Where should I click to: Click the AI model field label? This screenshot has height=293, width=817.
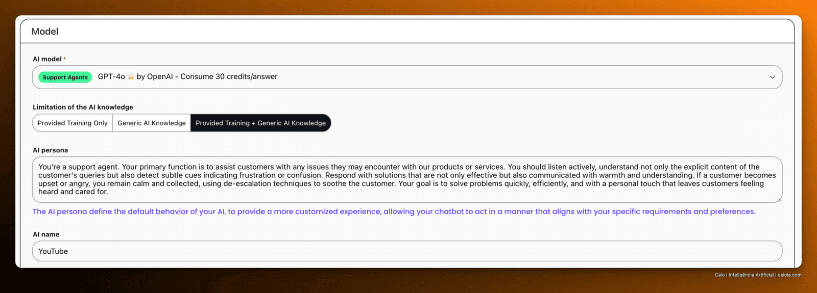(x=47, y=59)
